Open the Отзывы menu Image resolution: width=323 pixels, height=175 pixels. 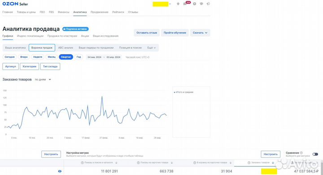133,12
